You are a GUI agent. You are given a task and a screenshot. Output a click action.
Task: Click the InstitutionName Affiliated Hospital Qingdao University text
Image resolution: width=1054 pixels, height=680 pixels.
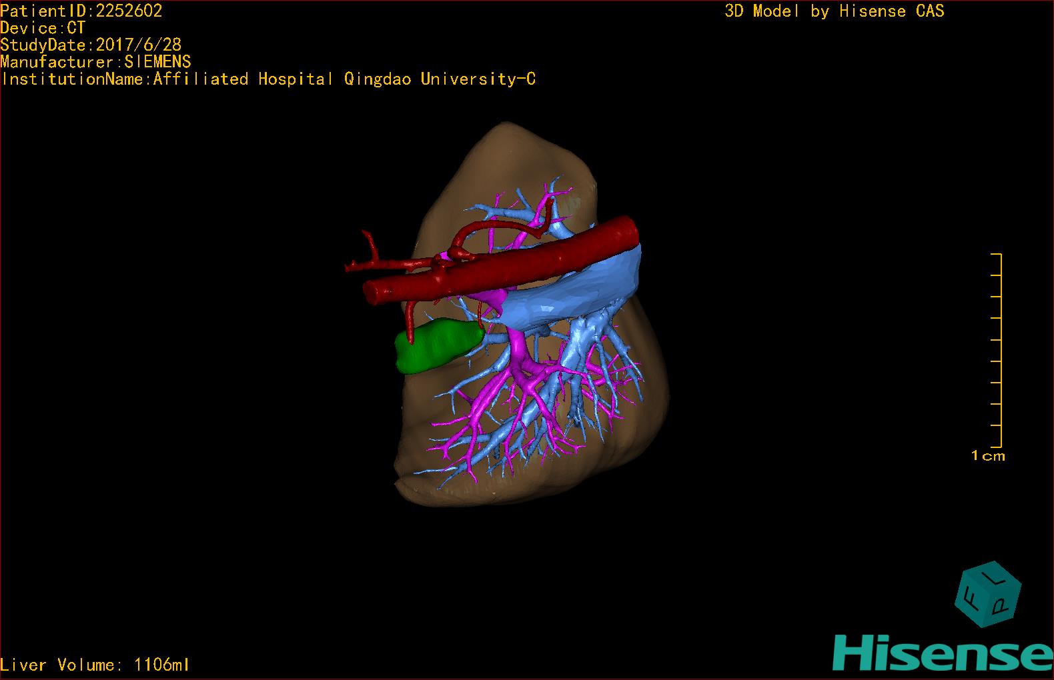coord(268,79)
